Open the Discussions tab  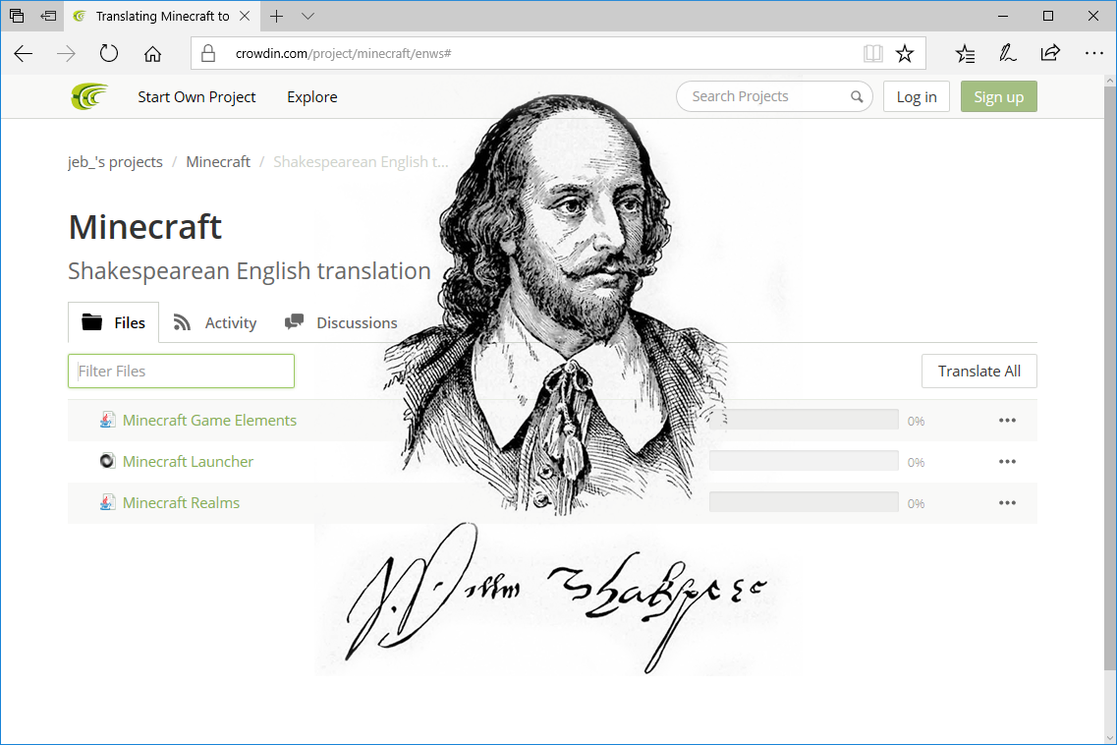point(341,323)
